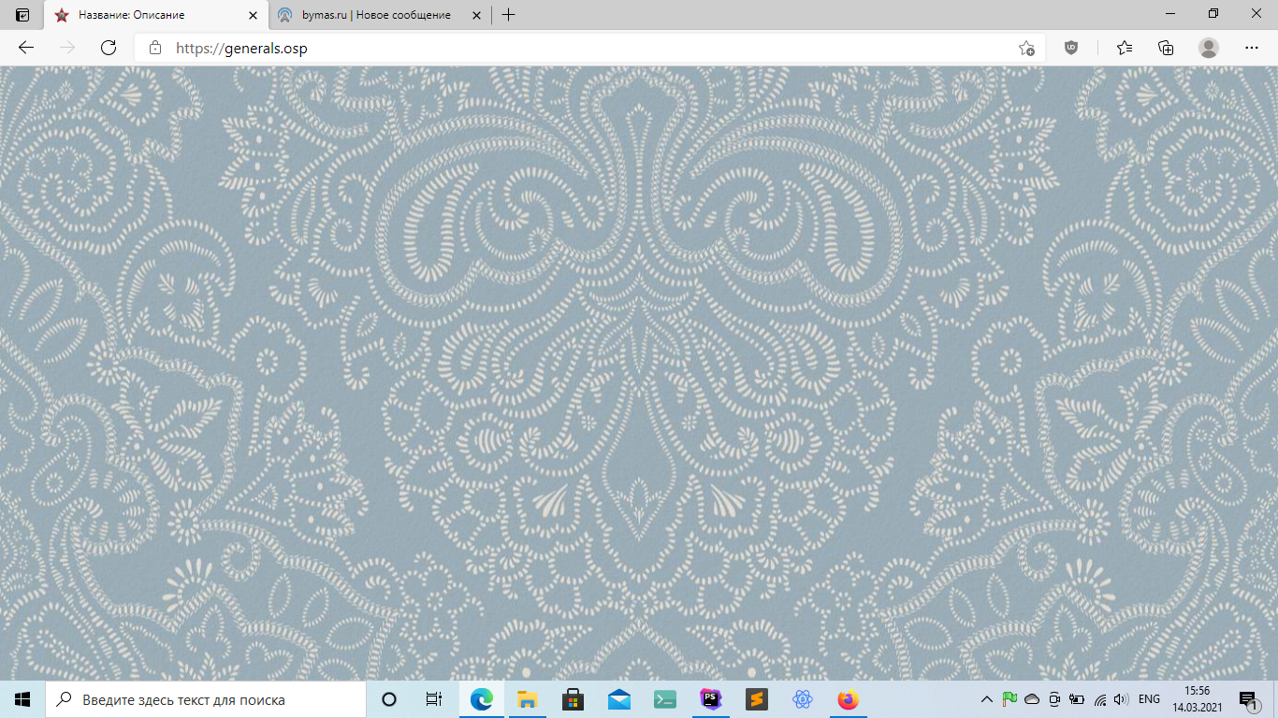Click the taskbar search box
Viewport: 1278px width, 718px height.
pos(206,699)
